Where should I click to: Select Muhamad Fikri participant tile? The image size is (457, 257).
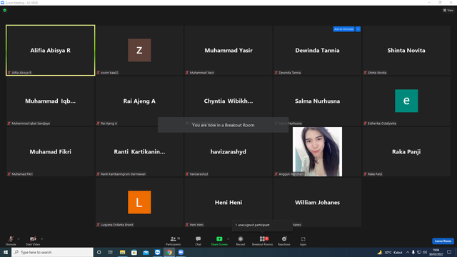pos(51,151)
